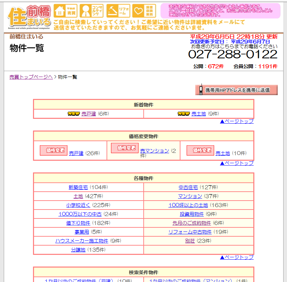Open 新着 売土地 listings link
Viewport: 287px width, 282px height.
(x=198, y=114)
